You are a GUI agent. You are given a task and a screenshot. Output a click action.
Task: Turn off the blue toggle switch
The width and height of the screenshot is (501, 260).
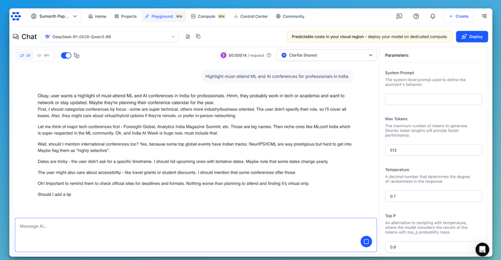click(66, 56)
